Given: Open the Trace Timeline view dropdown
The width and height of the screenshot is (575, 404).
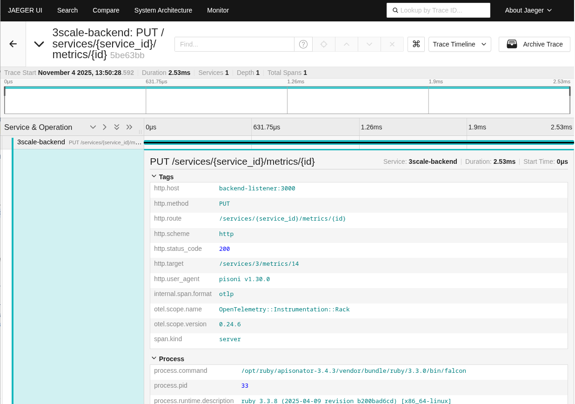Looking at the screenshot, I should [459, 44].
